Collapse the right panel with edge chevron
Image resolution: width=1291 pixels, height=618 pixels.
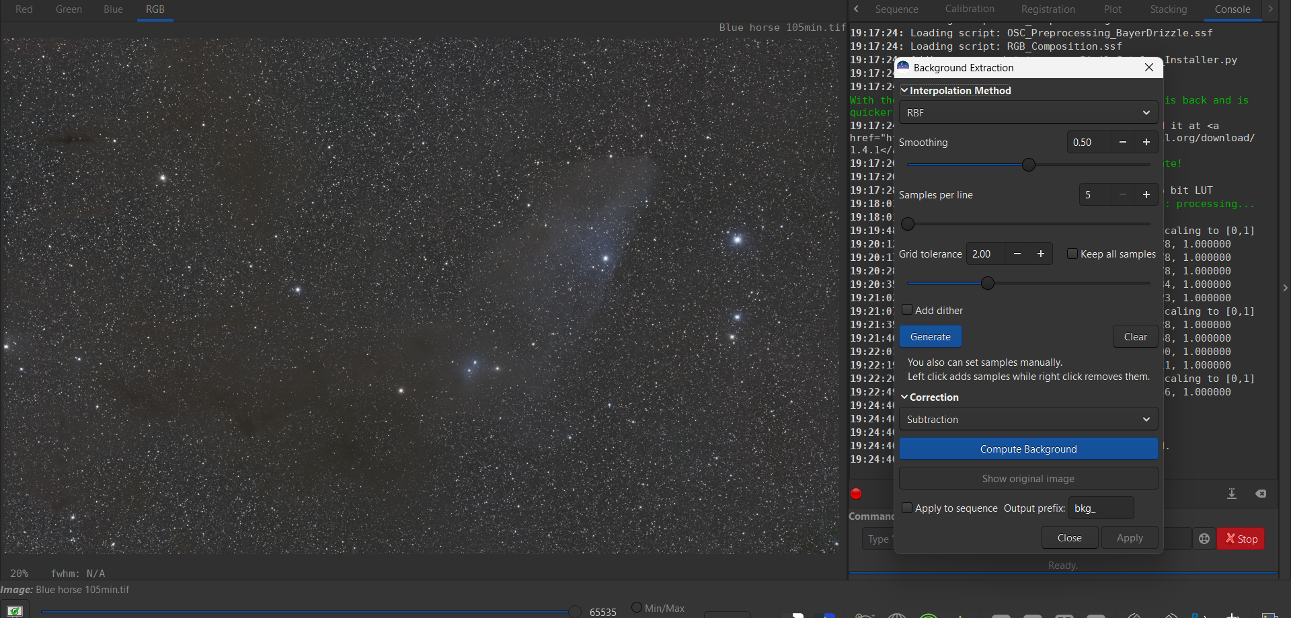pyautogui.click(x=1285, y=288)
